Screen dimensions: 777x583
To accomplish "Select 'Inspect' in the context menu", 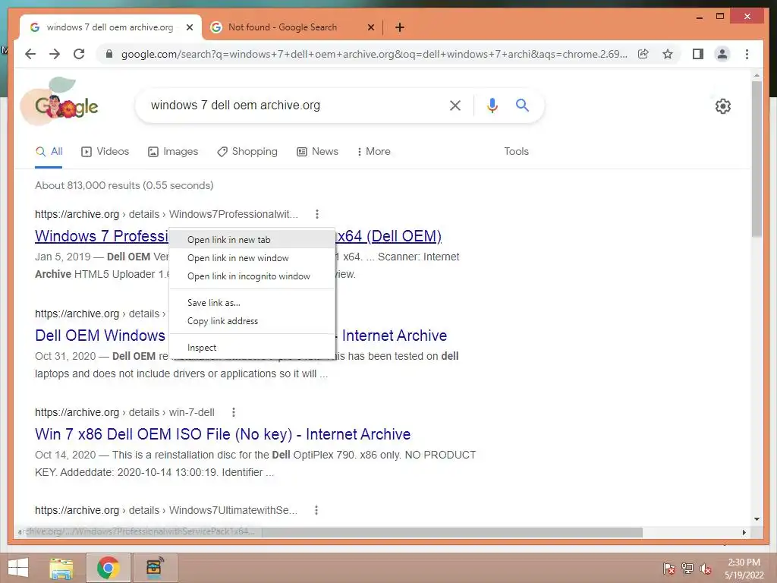I will 252,348.
